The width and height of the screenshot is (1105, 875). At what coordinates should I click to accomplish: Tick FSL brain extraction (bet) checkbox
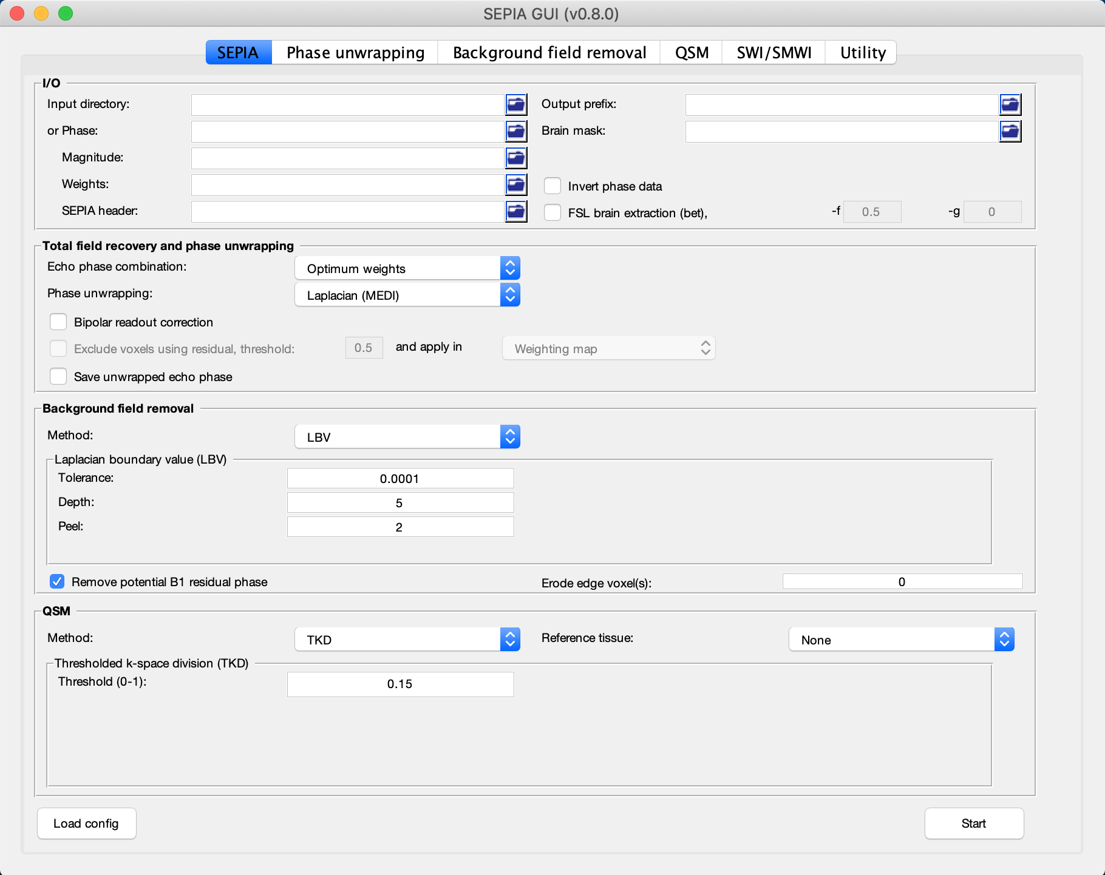(x=552, y=212)
